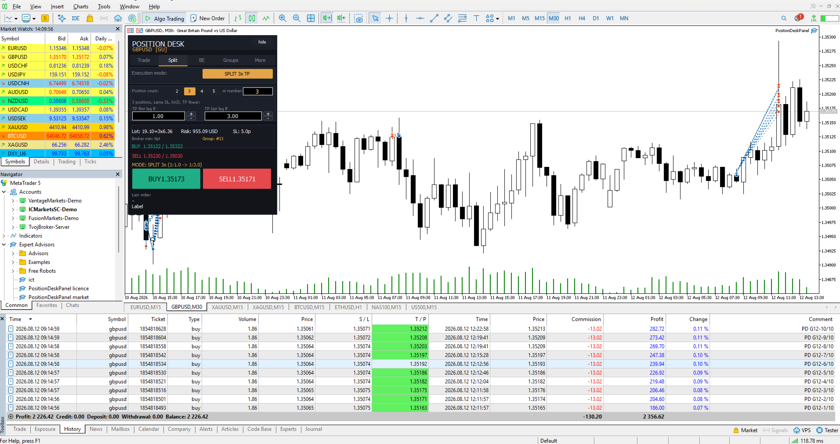Viewport: 840px width, 444px height.
Task: Collapse the Accounts tree node
Action: [x=4, y=192]
